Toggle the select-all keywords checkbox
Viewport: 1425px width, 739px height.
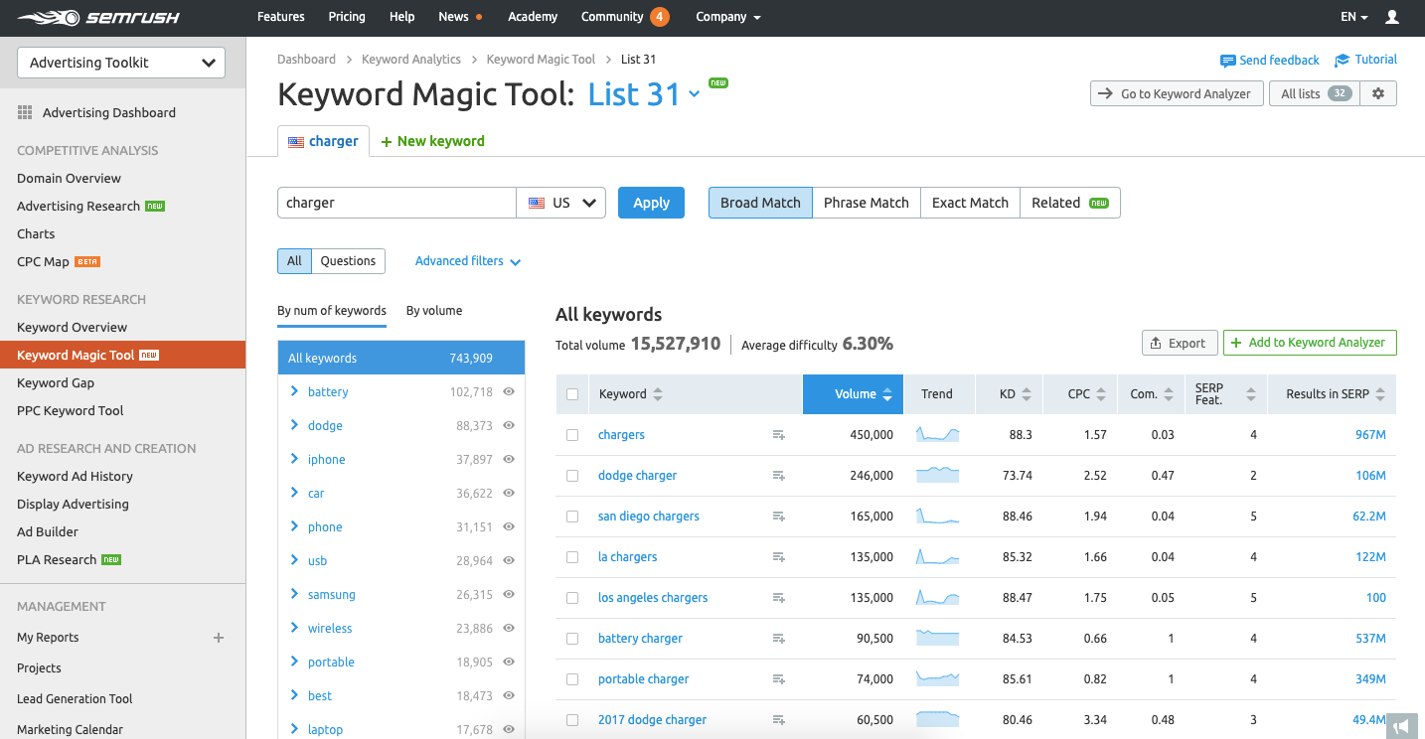click(572, 394)
